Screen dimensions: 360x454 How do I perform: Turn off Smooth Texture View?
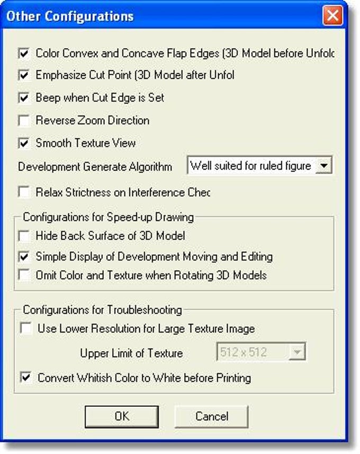[x=24, y=143]
